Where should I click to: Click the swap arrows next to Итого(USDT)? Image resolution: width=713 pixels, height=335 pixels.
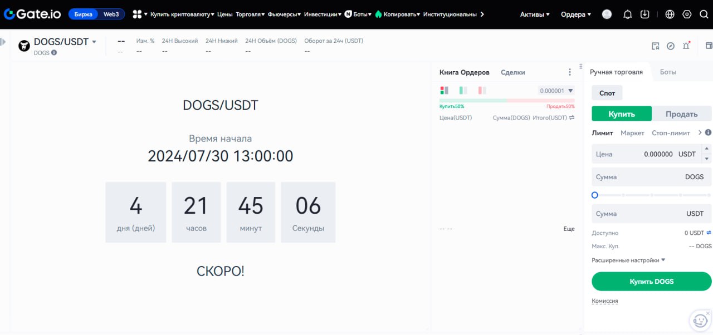(572, 118)
